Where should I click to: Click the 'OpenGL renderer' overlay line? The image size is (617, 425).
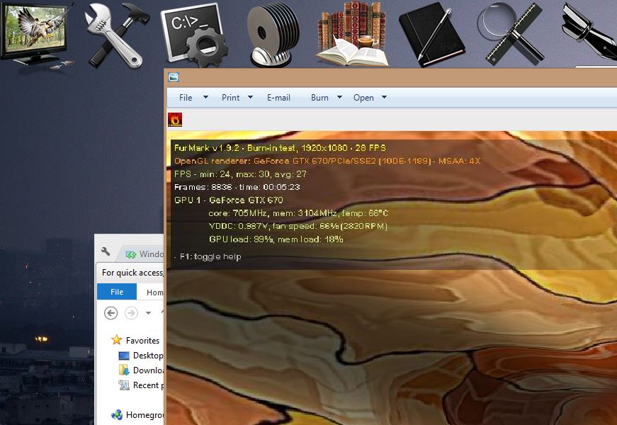point(327,161)
